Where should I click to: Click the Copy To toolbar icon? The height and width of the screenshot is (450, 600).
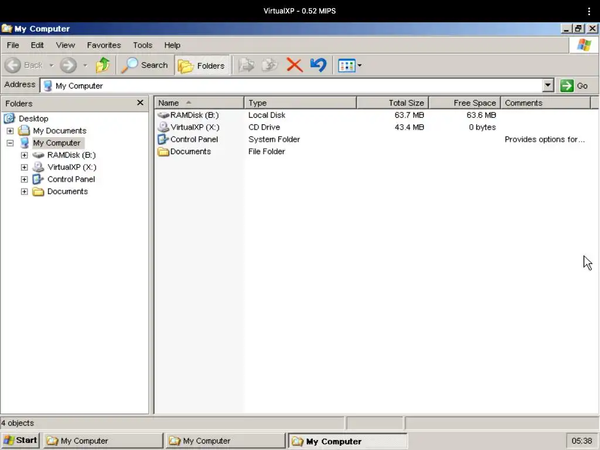270,65
